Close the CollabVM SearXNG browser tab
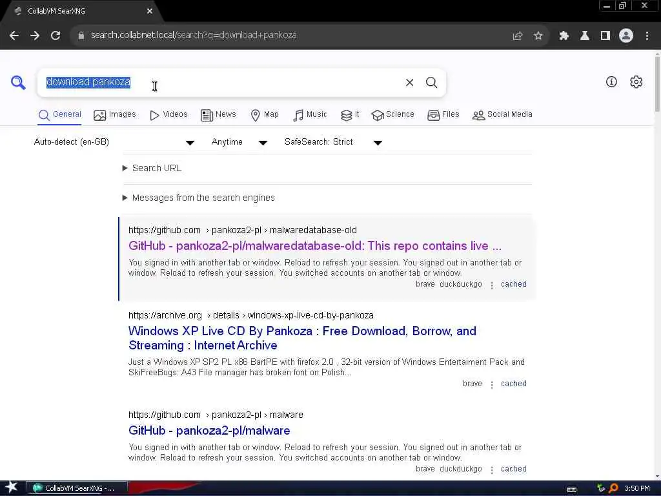 click(150, 12)
